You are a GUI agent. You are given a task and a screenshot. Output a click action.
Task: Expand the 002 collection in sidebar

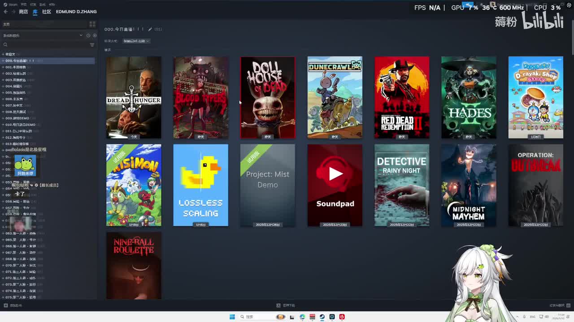(x=3, y=73)
